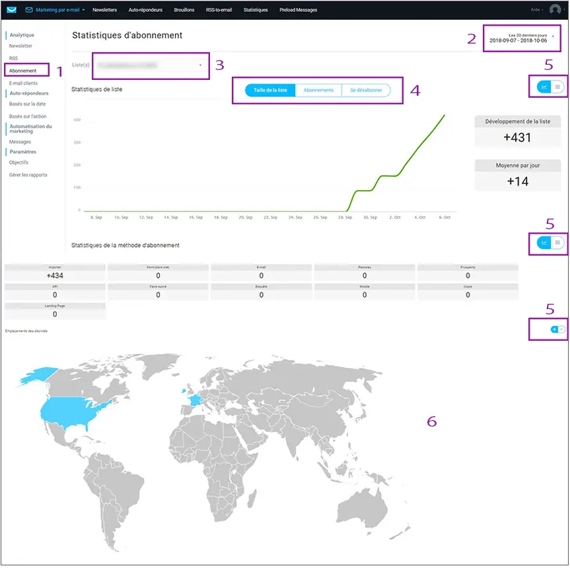This screenshot has height=568, width=570.
Task: Click the E-mail count card
Action: coord(262,273)
